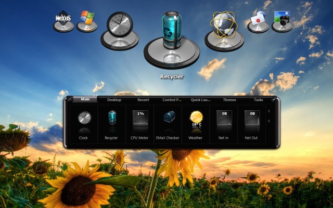Open the camera photo dock icon

[282, 21]
